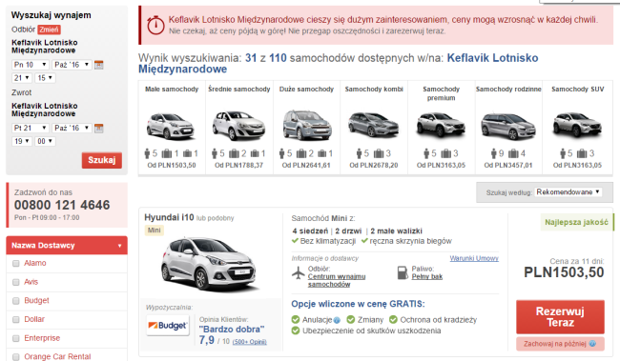Click the red Szukaj search button
620x361 pixels.
pyautogui.click(x=102, y=160)
